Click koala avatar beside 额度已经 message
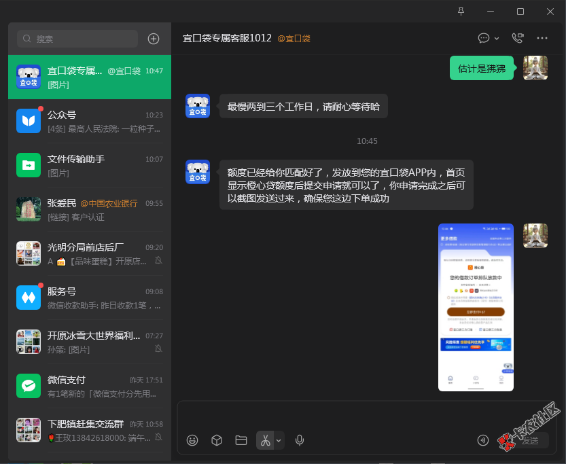This screenshot has width=566, height=464. click(x=198, y=172)
